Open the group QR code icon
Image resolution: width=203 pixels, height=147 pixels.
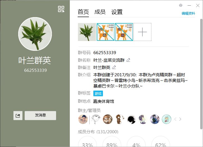[61, 9]
